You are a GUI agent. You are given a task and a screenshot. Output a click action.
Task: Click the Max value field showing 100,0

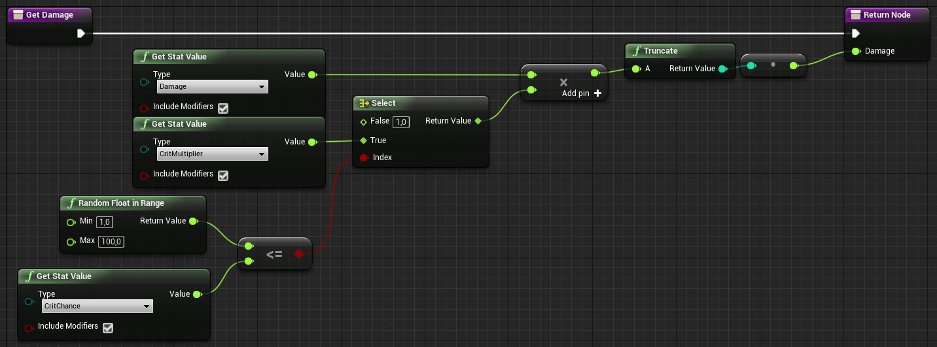click(111, 242)
